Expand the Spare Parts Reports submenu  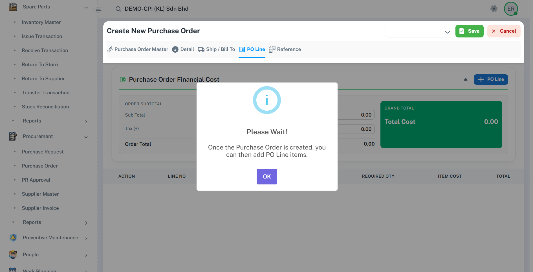(x=86, y=121)
